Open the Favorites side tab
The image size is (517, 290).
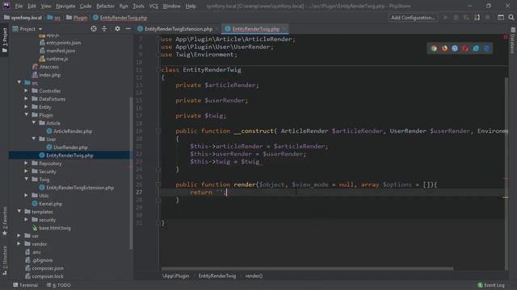coord(4,221)
